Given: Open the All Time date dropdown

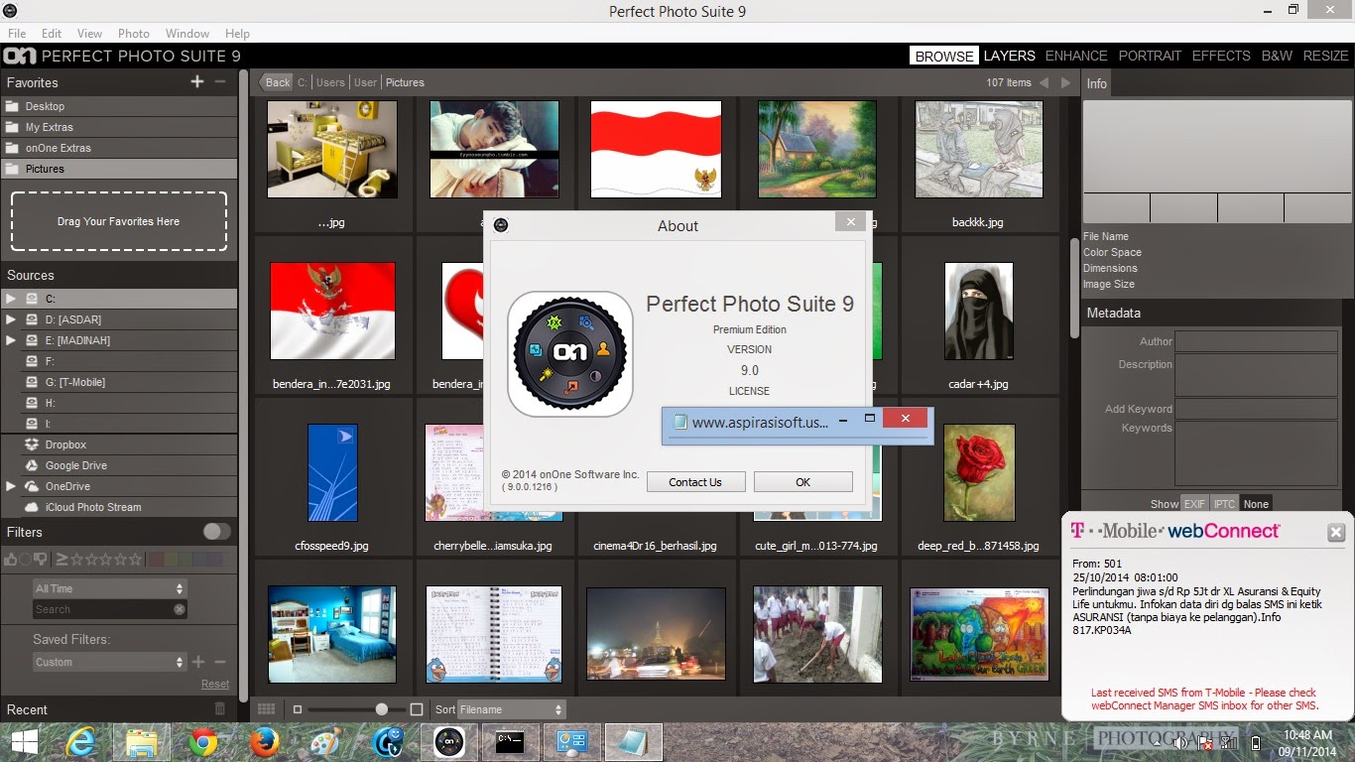Looking at the screenshot, I should tap(109, 588).
